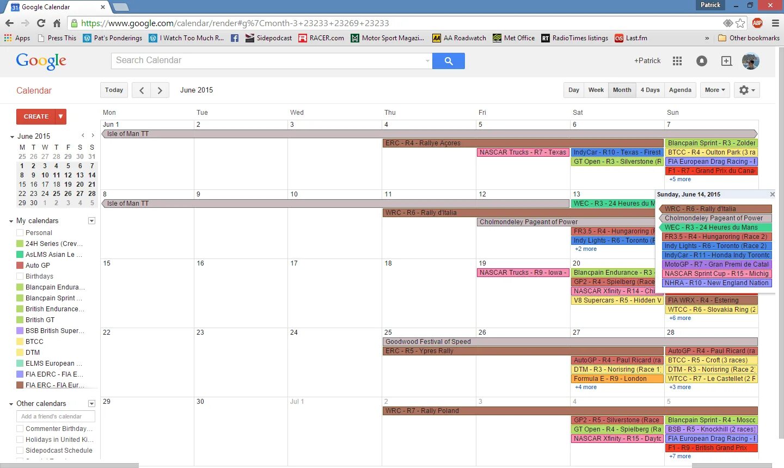Go to next month with right arrow
Screen dimensions: 784x468
click(160, 90)
